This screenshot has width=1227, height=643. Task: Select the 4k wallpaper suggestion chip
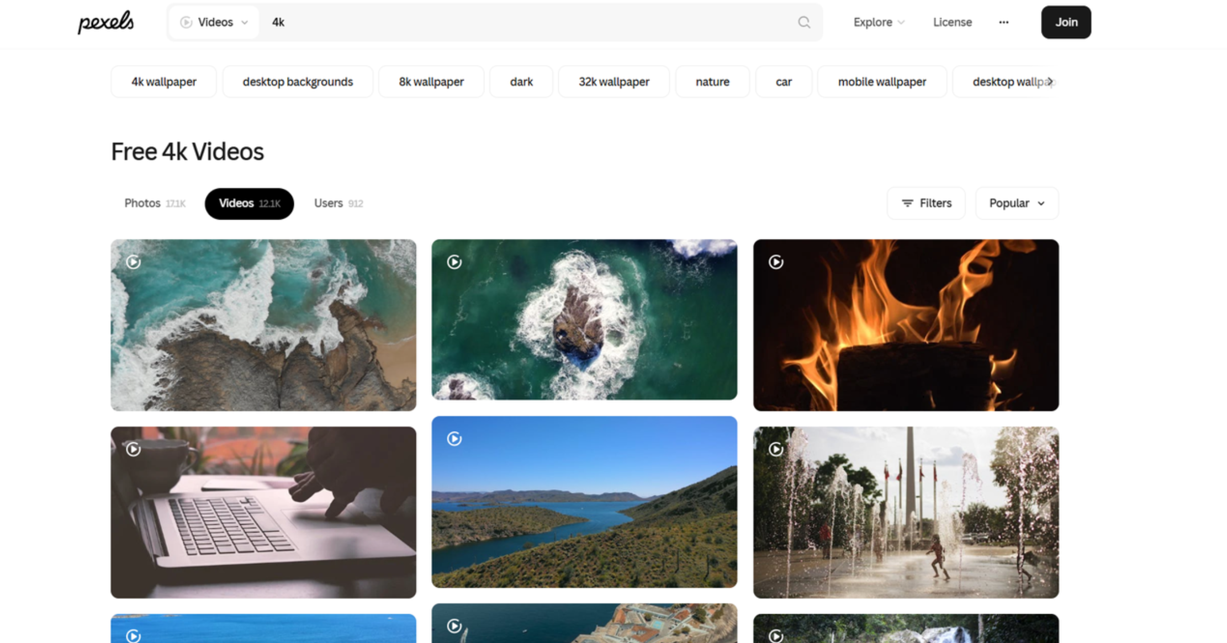pyautogui.click(x=165, y=82)
